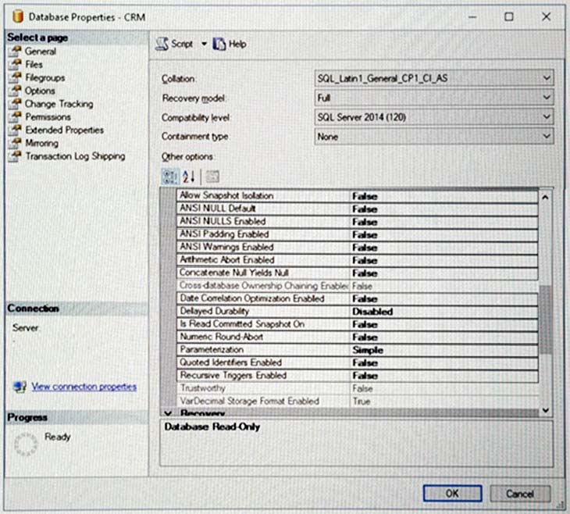Click the Script label in toolbar
The height and width of the screenshot is (514, 570).
click(x=182, y=44)
